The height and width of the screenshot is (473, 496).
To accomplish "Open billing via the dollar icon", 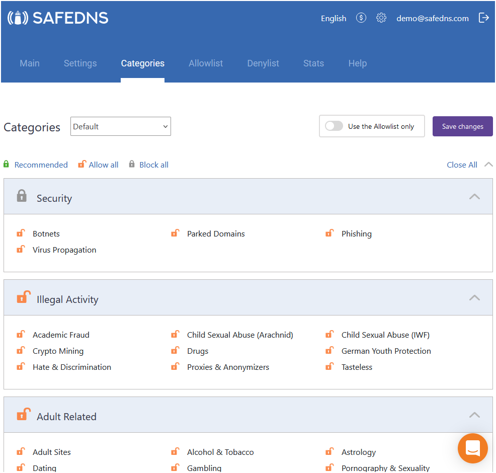I will pos(361,18).
